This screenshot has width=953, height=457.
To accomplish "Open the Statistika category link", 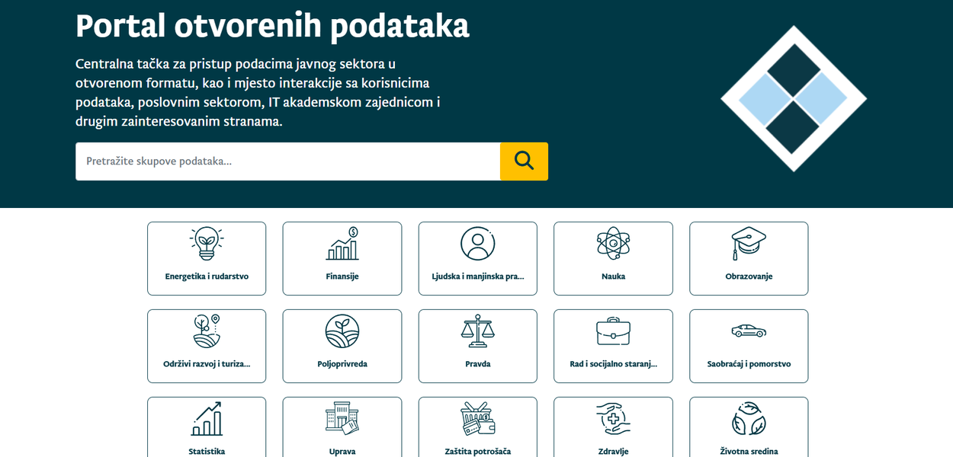I will tap(207, 451).
